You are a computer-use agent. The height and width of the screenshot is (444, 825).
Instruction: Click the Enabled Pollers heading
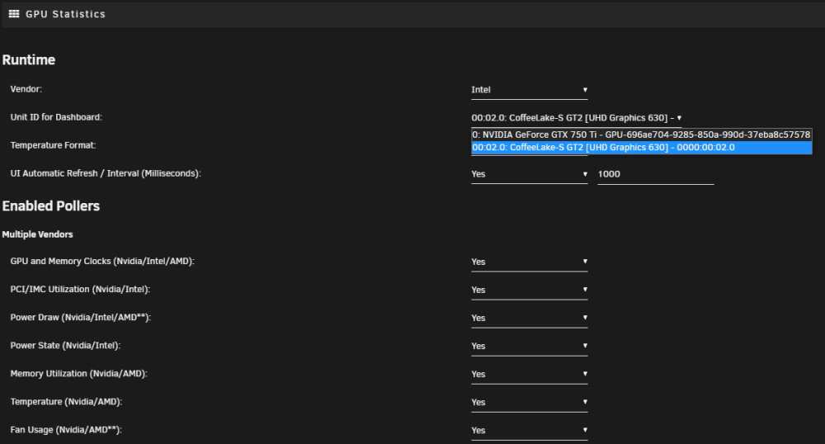pos(50,205)
